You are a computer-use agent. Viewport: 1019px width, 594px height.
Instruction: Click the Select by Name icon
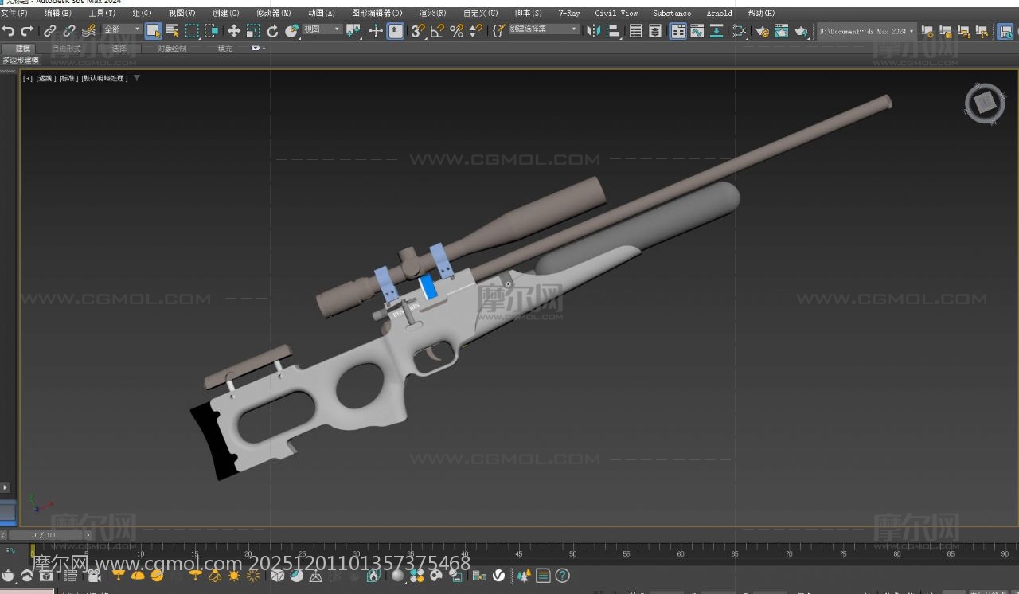click(x=173, y=31)
